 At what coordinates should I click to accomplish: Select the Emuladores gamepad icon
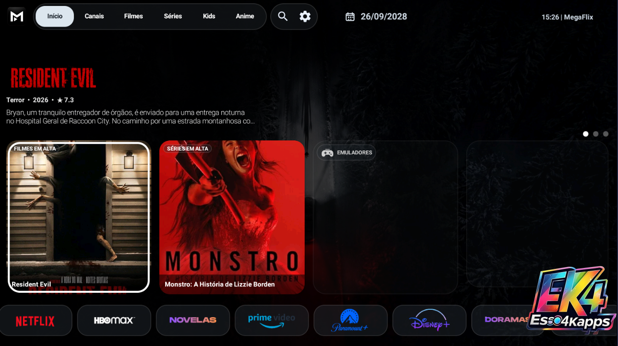pyautogui.click(x=327, y=153)
